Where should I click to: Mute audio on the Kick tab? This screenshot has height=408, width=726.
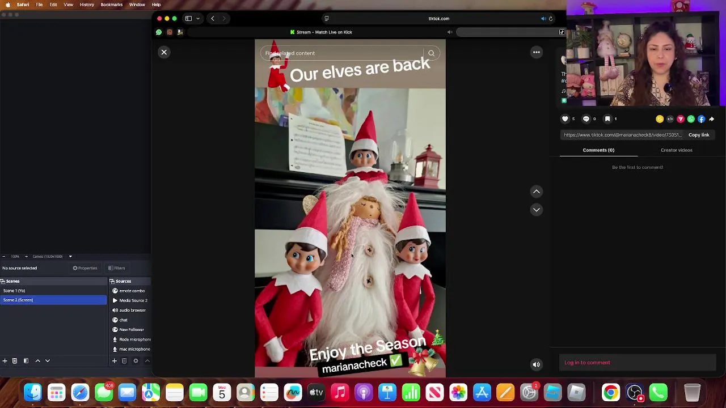coord(449,32)
